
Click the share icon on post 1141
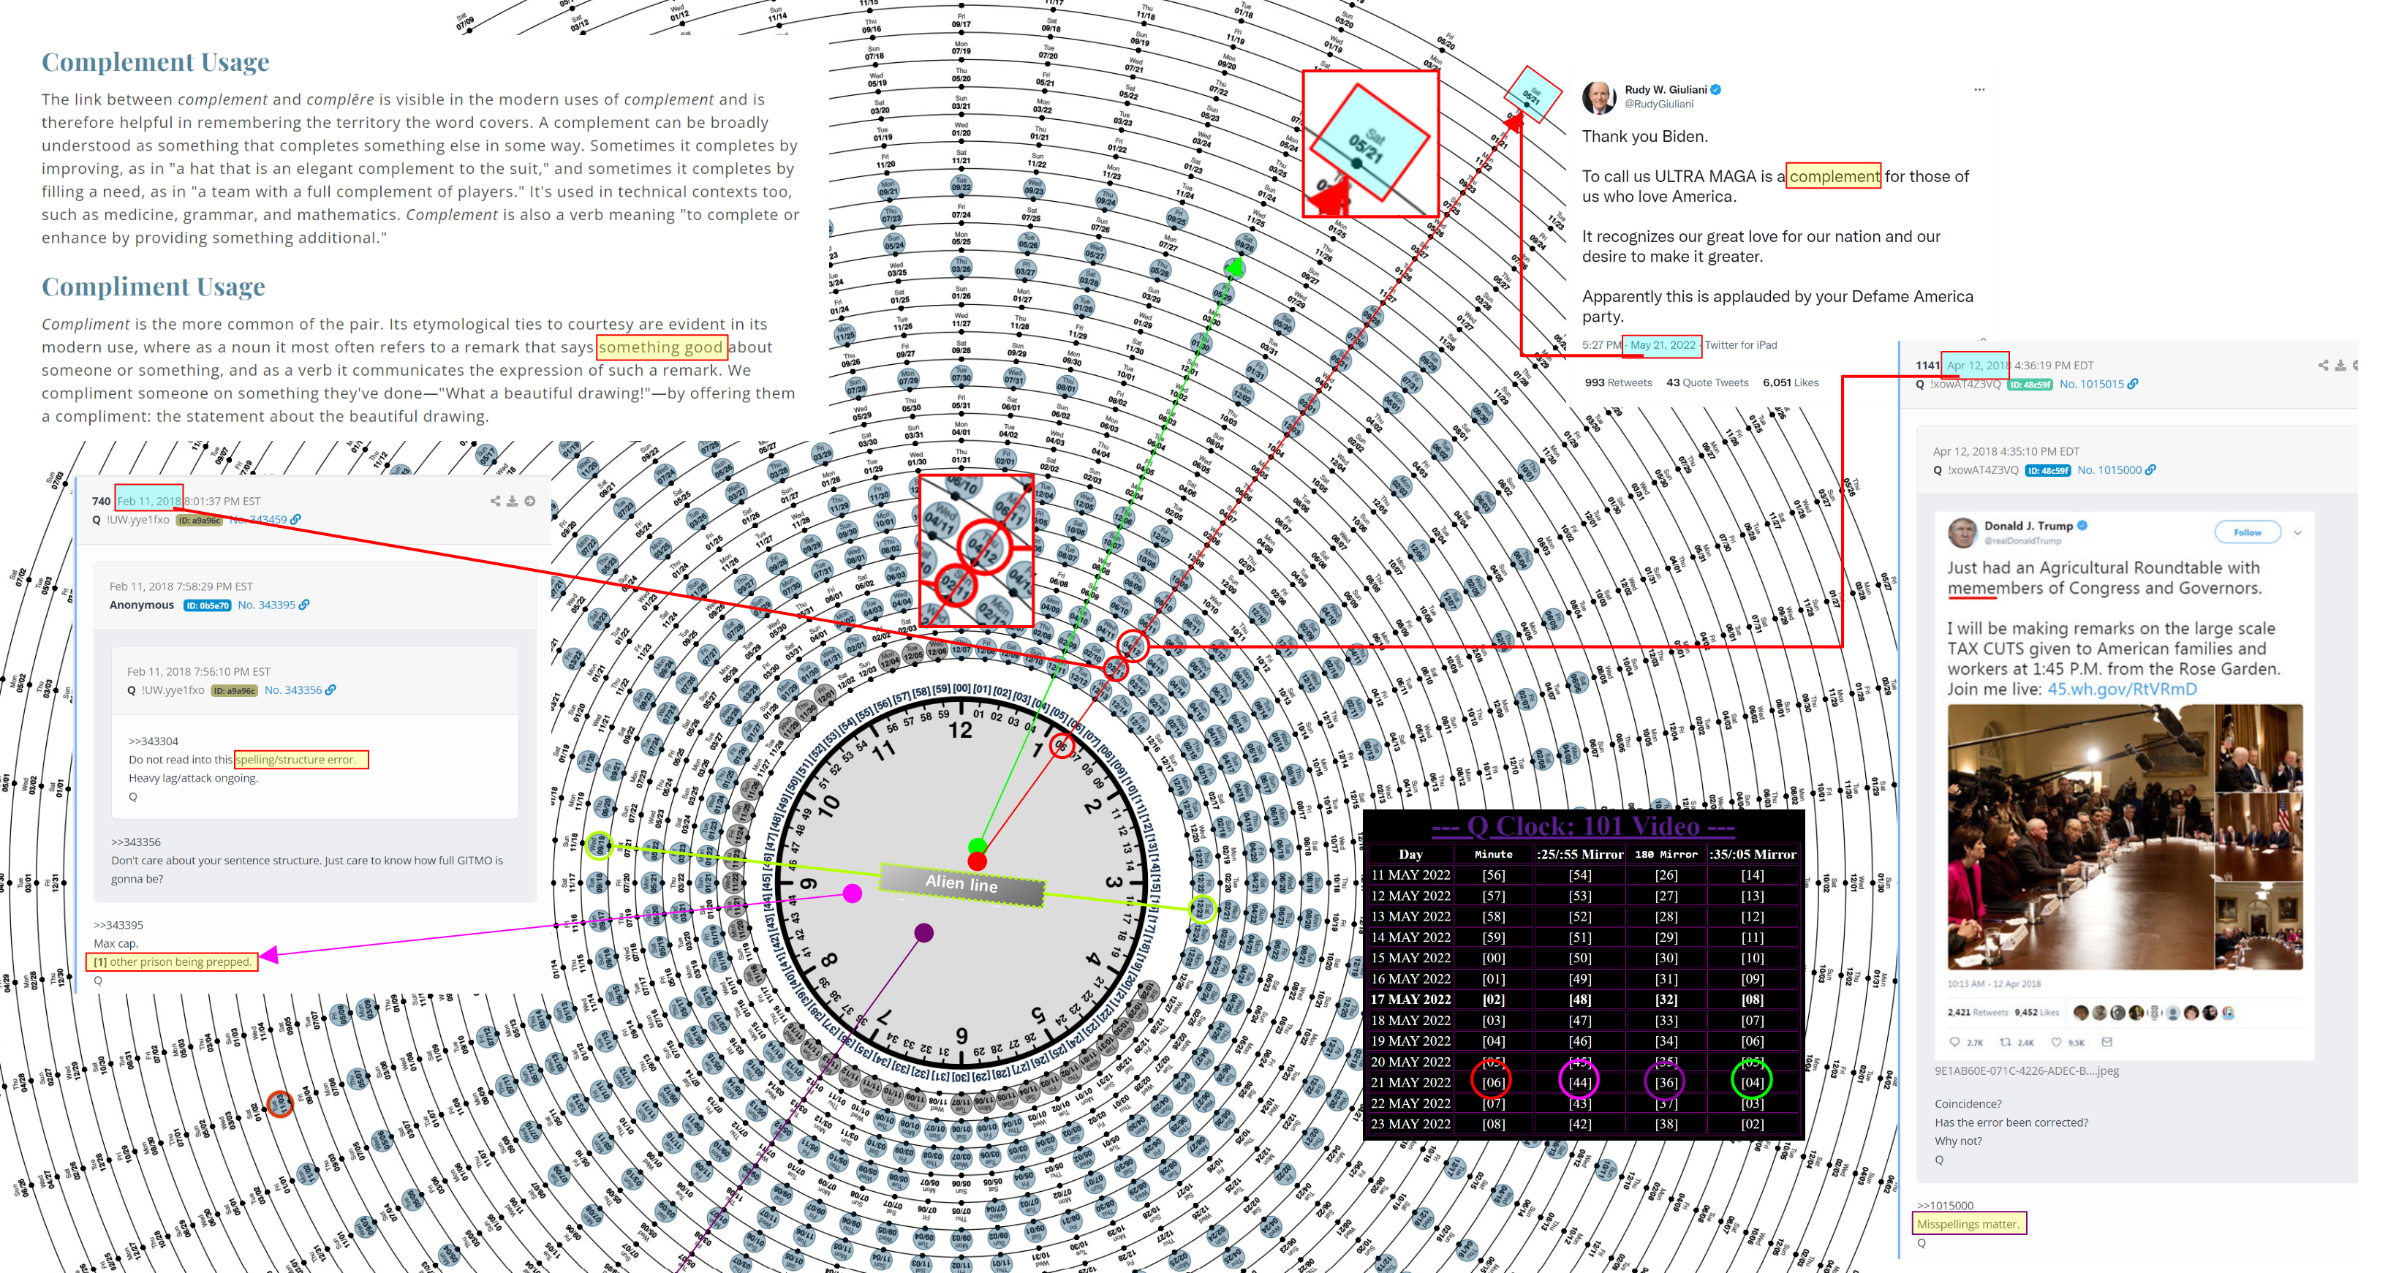tap(2324, 366)
